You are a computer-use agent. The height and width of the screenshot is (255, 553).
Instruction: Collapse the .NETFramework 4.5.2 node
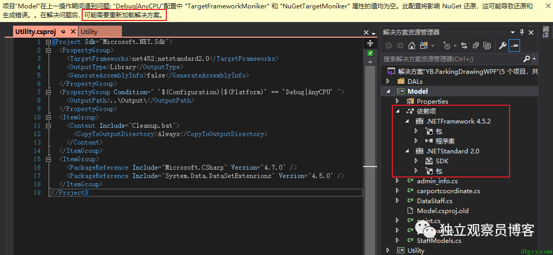click(407, 121)
